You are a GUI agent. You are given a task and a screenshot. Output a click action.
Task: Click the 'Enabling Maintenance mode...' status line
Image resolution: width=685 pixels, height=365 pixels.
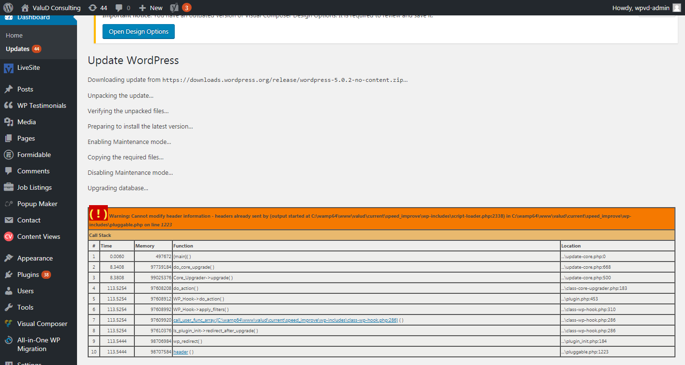[x=129, y=142]
